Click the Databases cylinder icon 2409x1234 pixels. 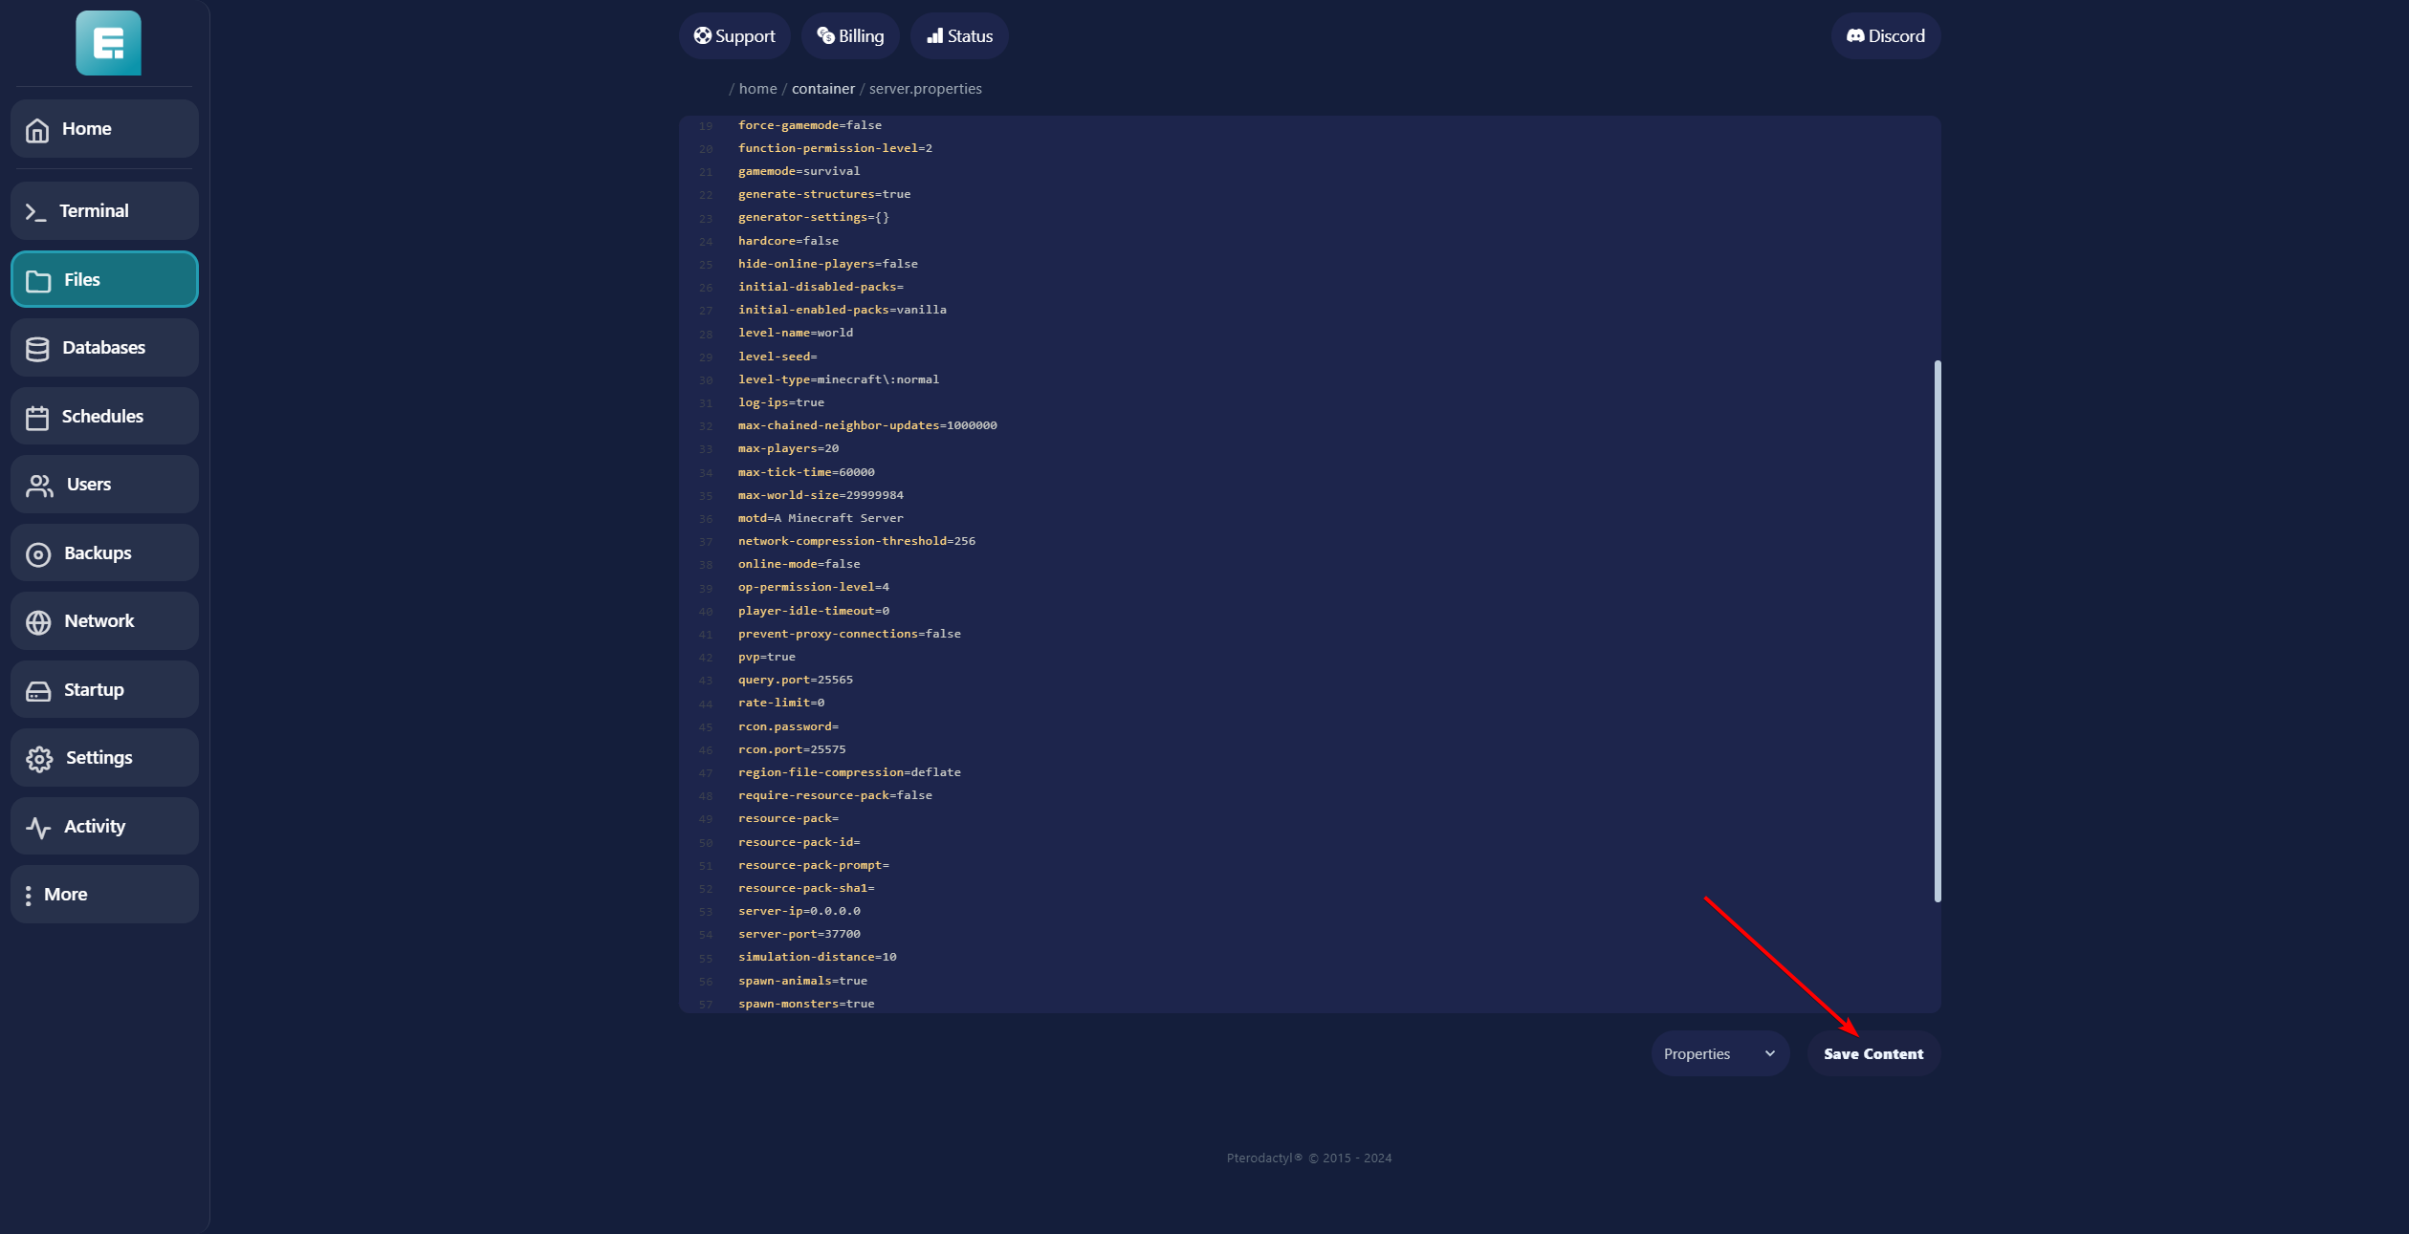pos(37,349)
